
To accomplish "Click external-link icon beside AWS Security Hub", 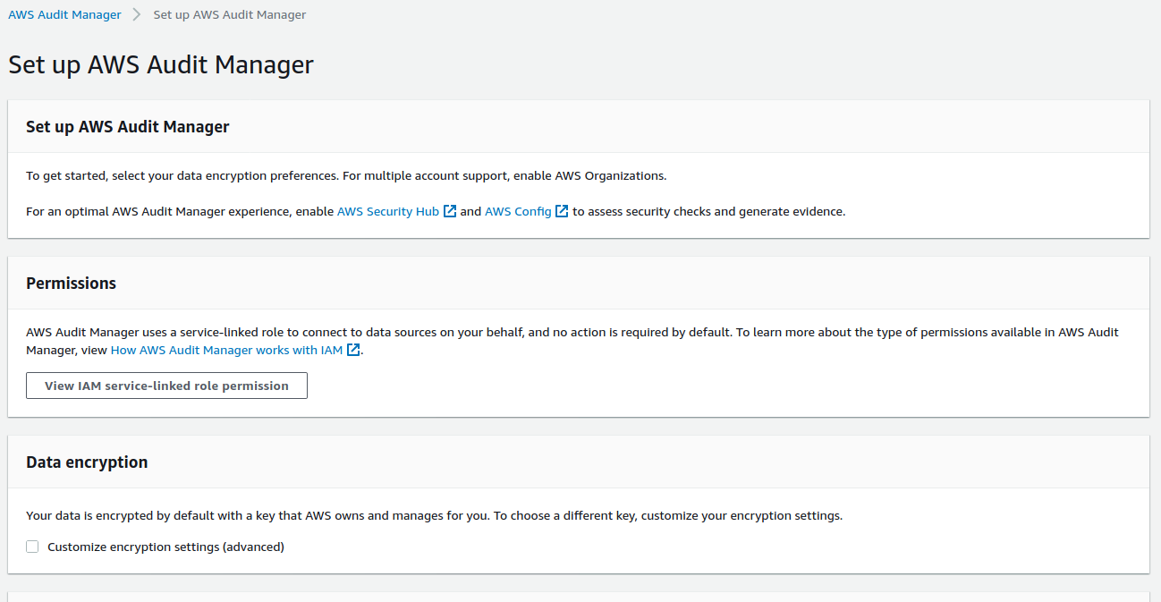I will click(x=450, y=211).
